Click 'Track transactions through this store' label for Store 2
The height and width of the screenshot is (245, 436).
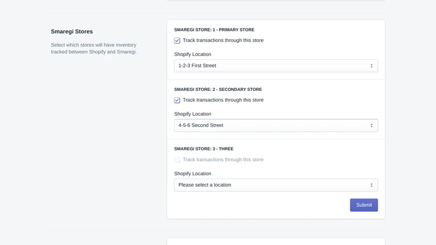(223, 100)
